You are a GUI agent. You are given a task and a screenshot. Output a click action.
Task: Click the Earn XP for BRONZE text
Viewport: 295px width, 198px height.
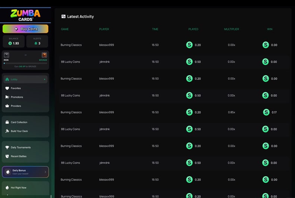pyautogui.click(x=25, y=67)
